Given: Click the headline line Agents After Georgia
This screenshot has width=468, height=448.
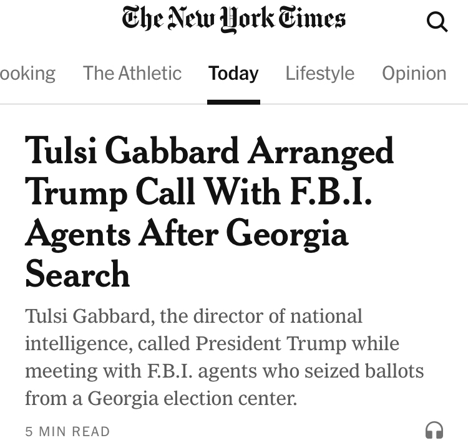Looking at the screenshot, I should (186, 233).
